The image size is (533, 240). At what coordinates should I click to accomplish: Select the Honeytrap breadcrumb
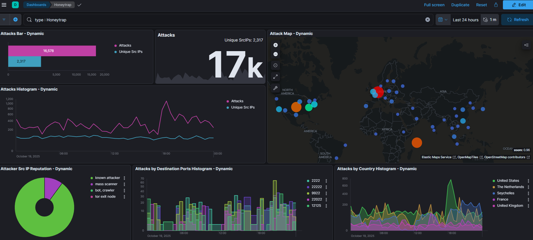tap(63, 5)
